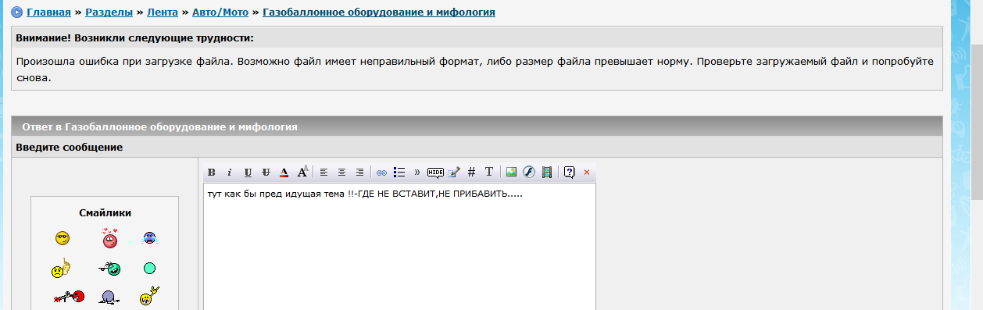The width and height of the screenshot is (983, 310).
Task: Open Газобаллонное оборудование и мифология breadcrumb link
Action: pos(379,12)
